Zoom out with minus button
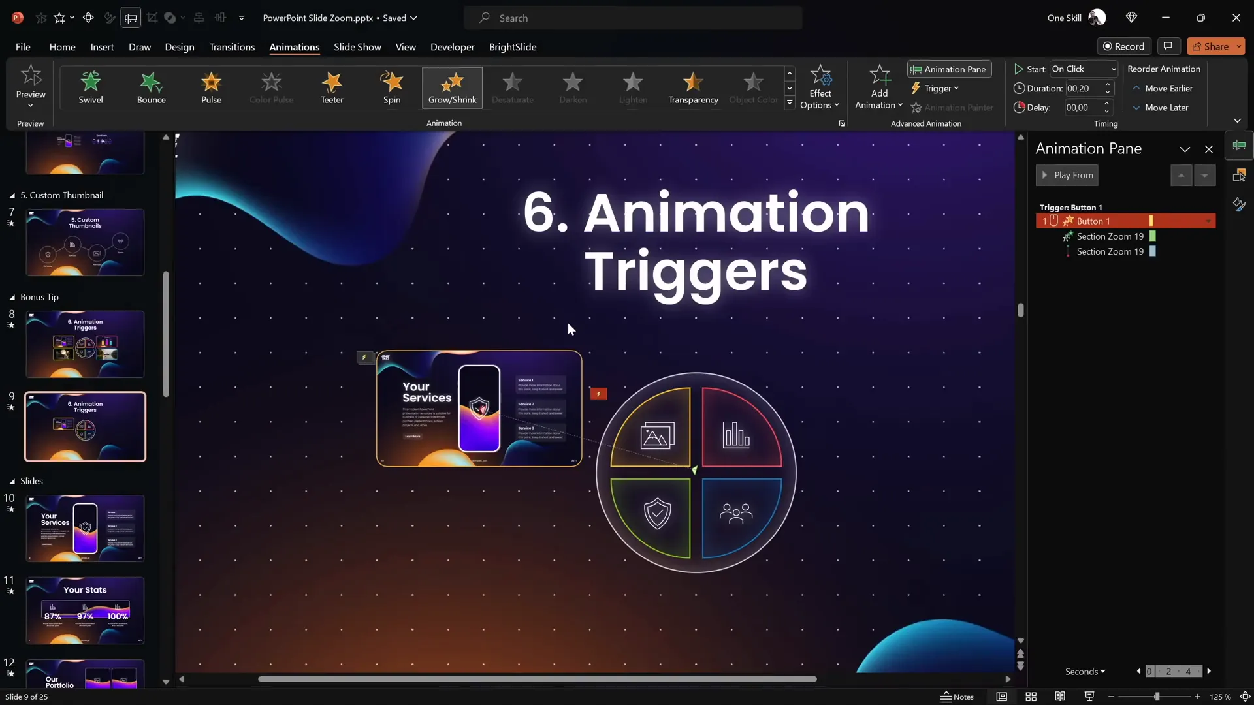 (x=1111, y=697)
